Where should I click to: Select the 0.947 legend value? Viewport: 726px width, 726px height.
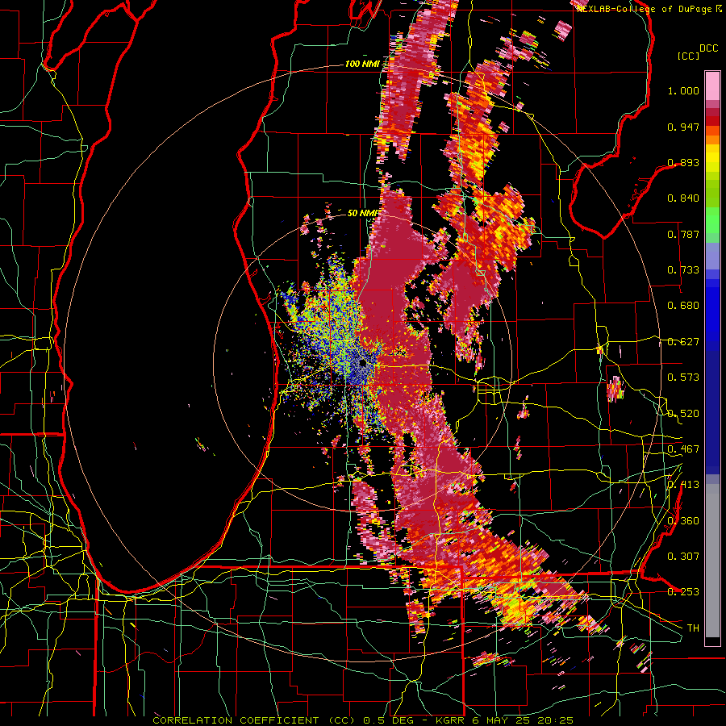click(683, 127)
